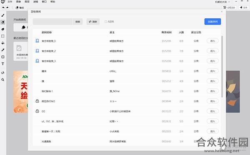Select the Smudge tool in left toolbar
This screenshot has height=155, width=250.
(3, 29)
